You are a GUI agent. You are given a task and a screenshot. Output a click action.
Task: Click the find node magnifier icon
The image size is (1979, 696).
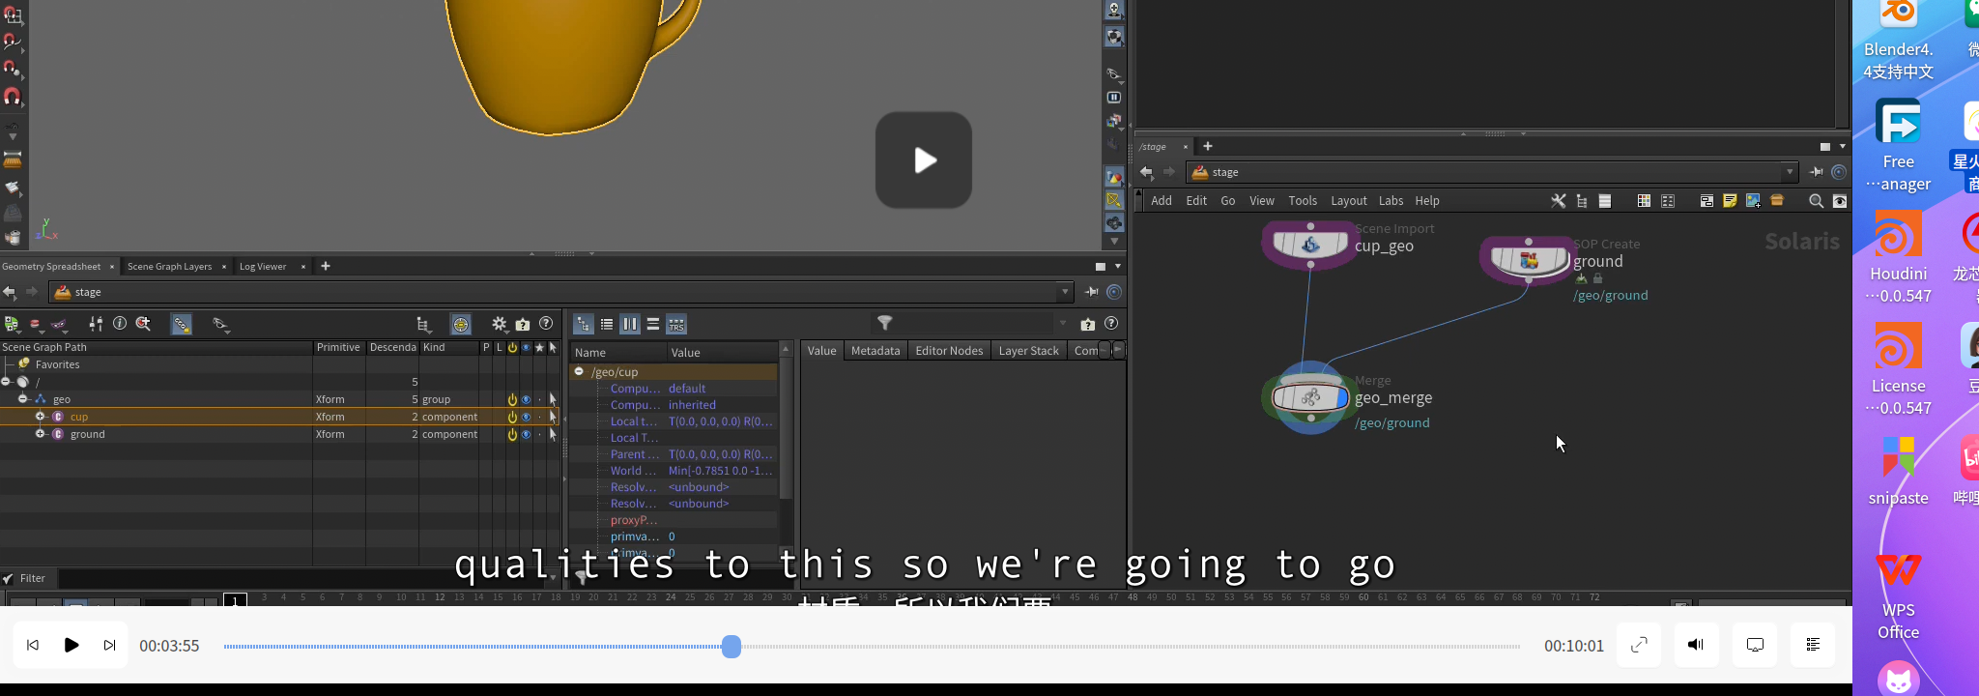pos(1816,201)
